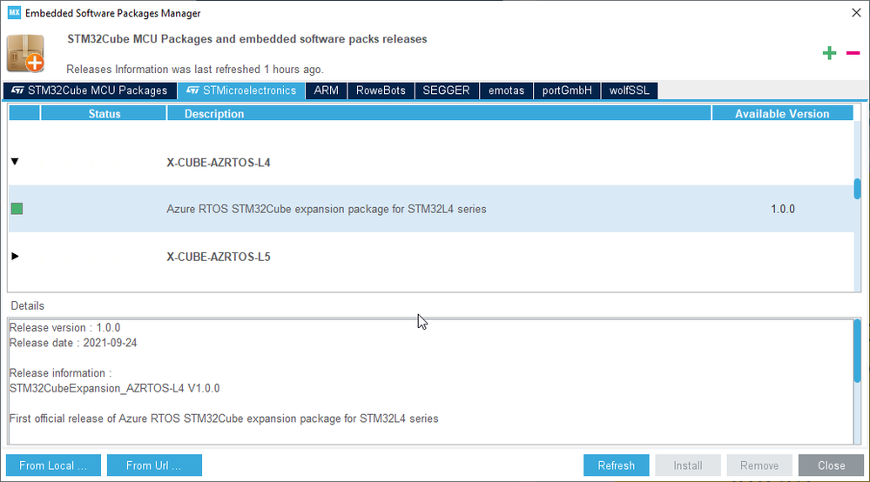Click the X-CUBE-AZRTOS-L5 group label
The width and height of the screenshot is (870, 482).
[x=219, y=257]
